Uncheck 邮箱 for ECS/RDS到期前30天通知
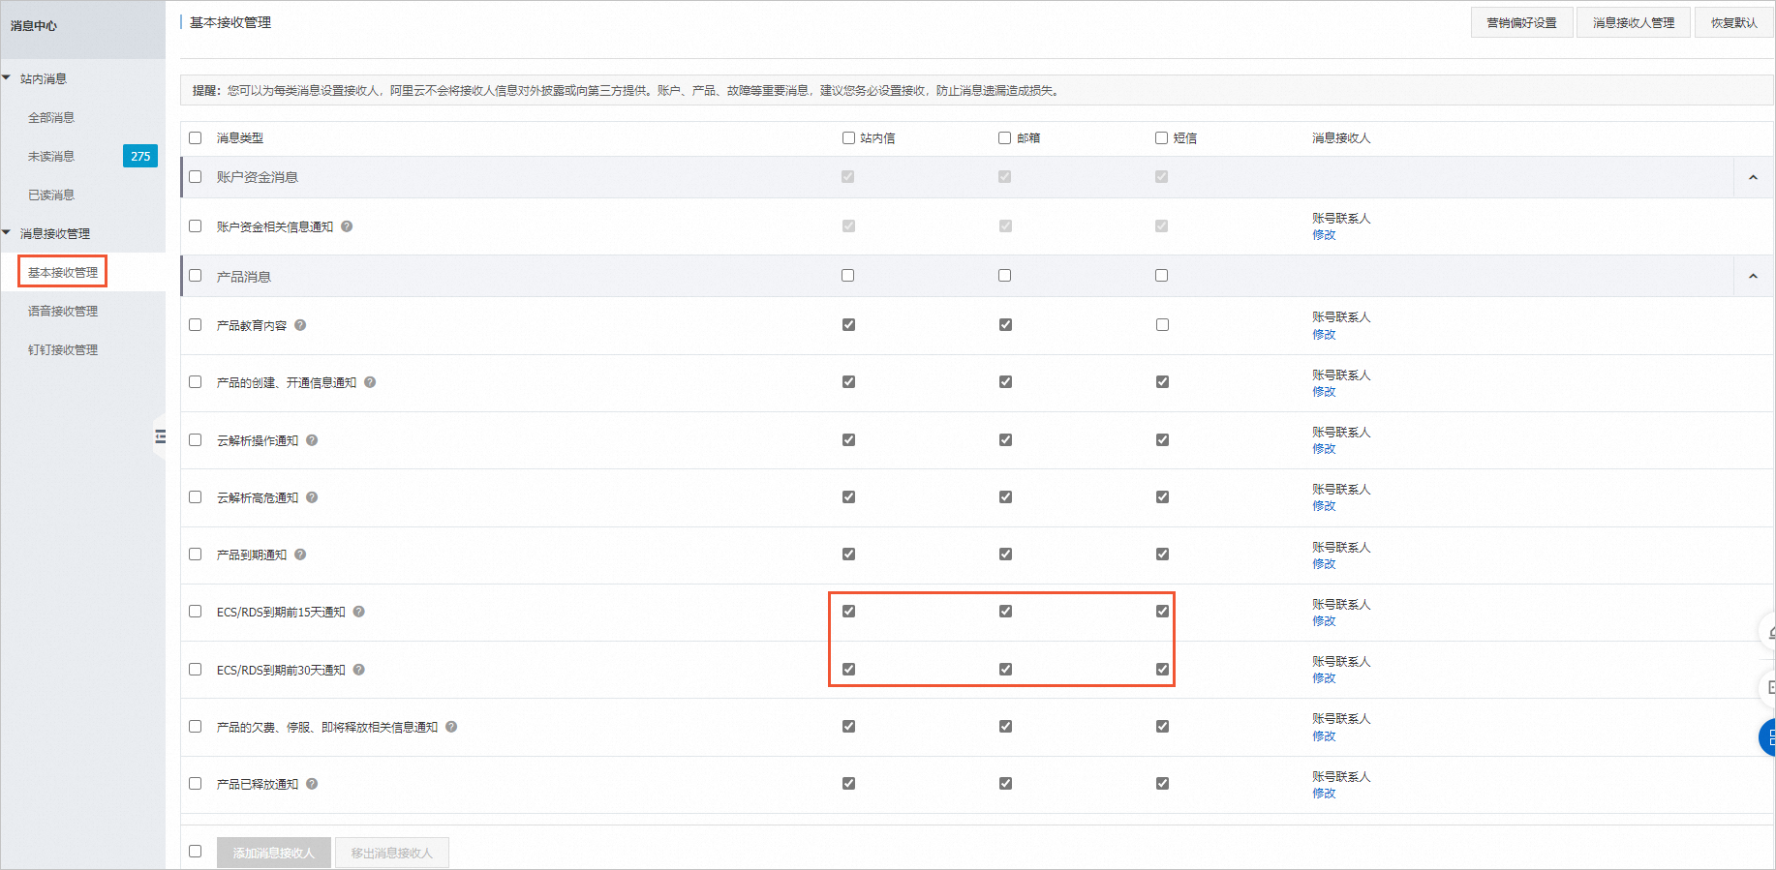 [x=1005, y=670]
